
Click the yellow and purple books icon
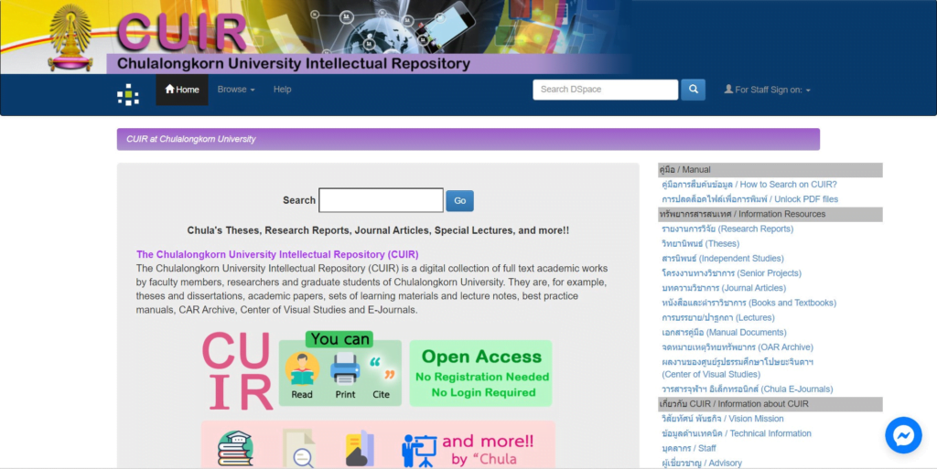tap(360, 448)
